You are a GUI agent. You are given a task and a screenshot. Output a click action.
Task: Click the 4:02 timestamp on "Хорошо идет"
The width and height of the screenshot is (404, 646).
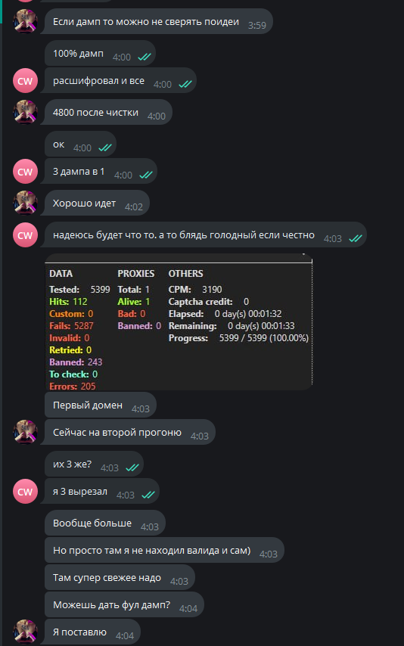[x=134, y=207]
